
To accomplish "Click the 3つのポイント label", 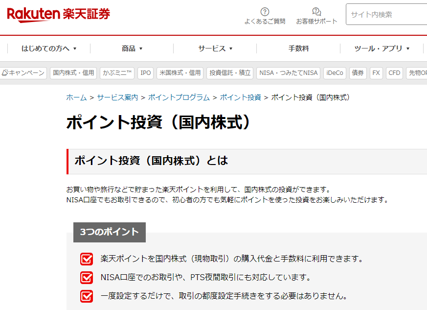I will 110,232.
